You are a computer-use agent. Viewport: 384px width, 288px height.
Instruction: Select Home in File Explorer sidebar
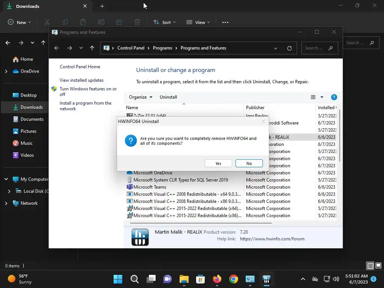[x=27, y=59]
